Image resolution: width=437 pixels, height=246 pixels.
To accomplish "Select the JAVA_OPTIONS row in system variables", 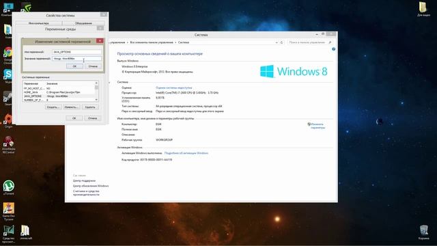I will tap(59, 96).
